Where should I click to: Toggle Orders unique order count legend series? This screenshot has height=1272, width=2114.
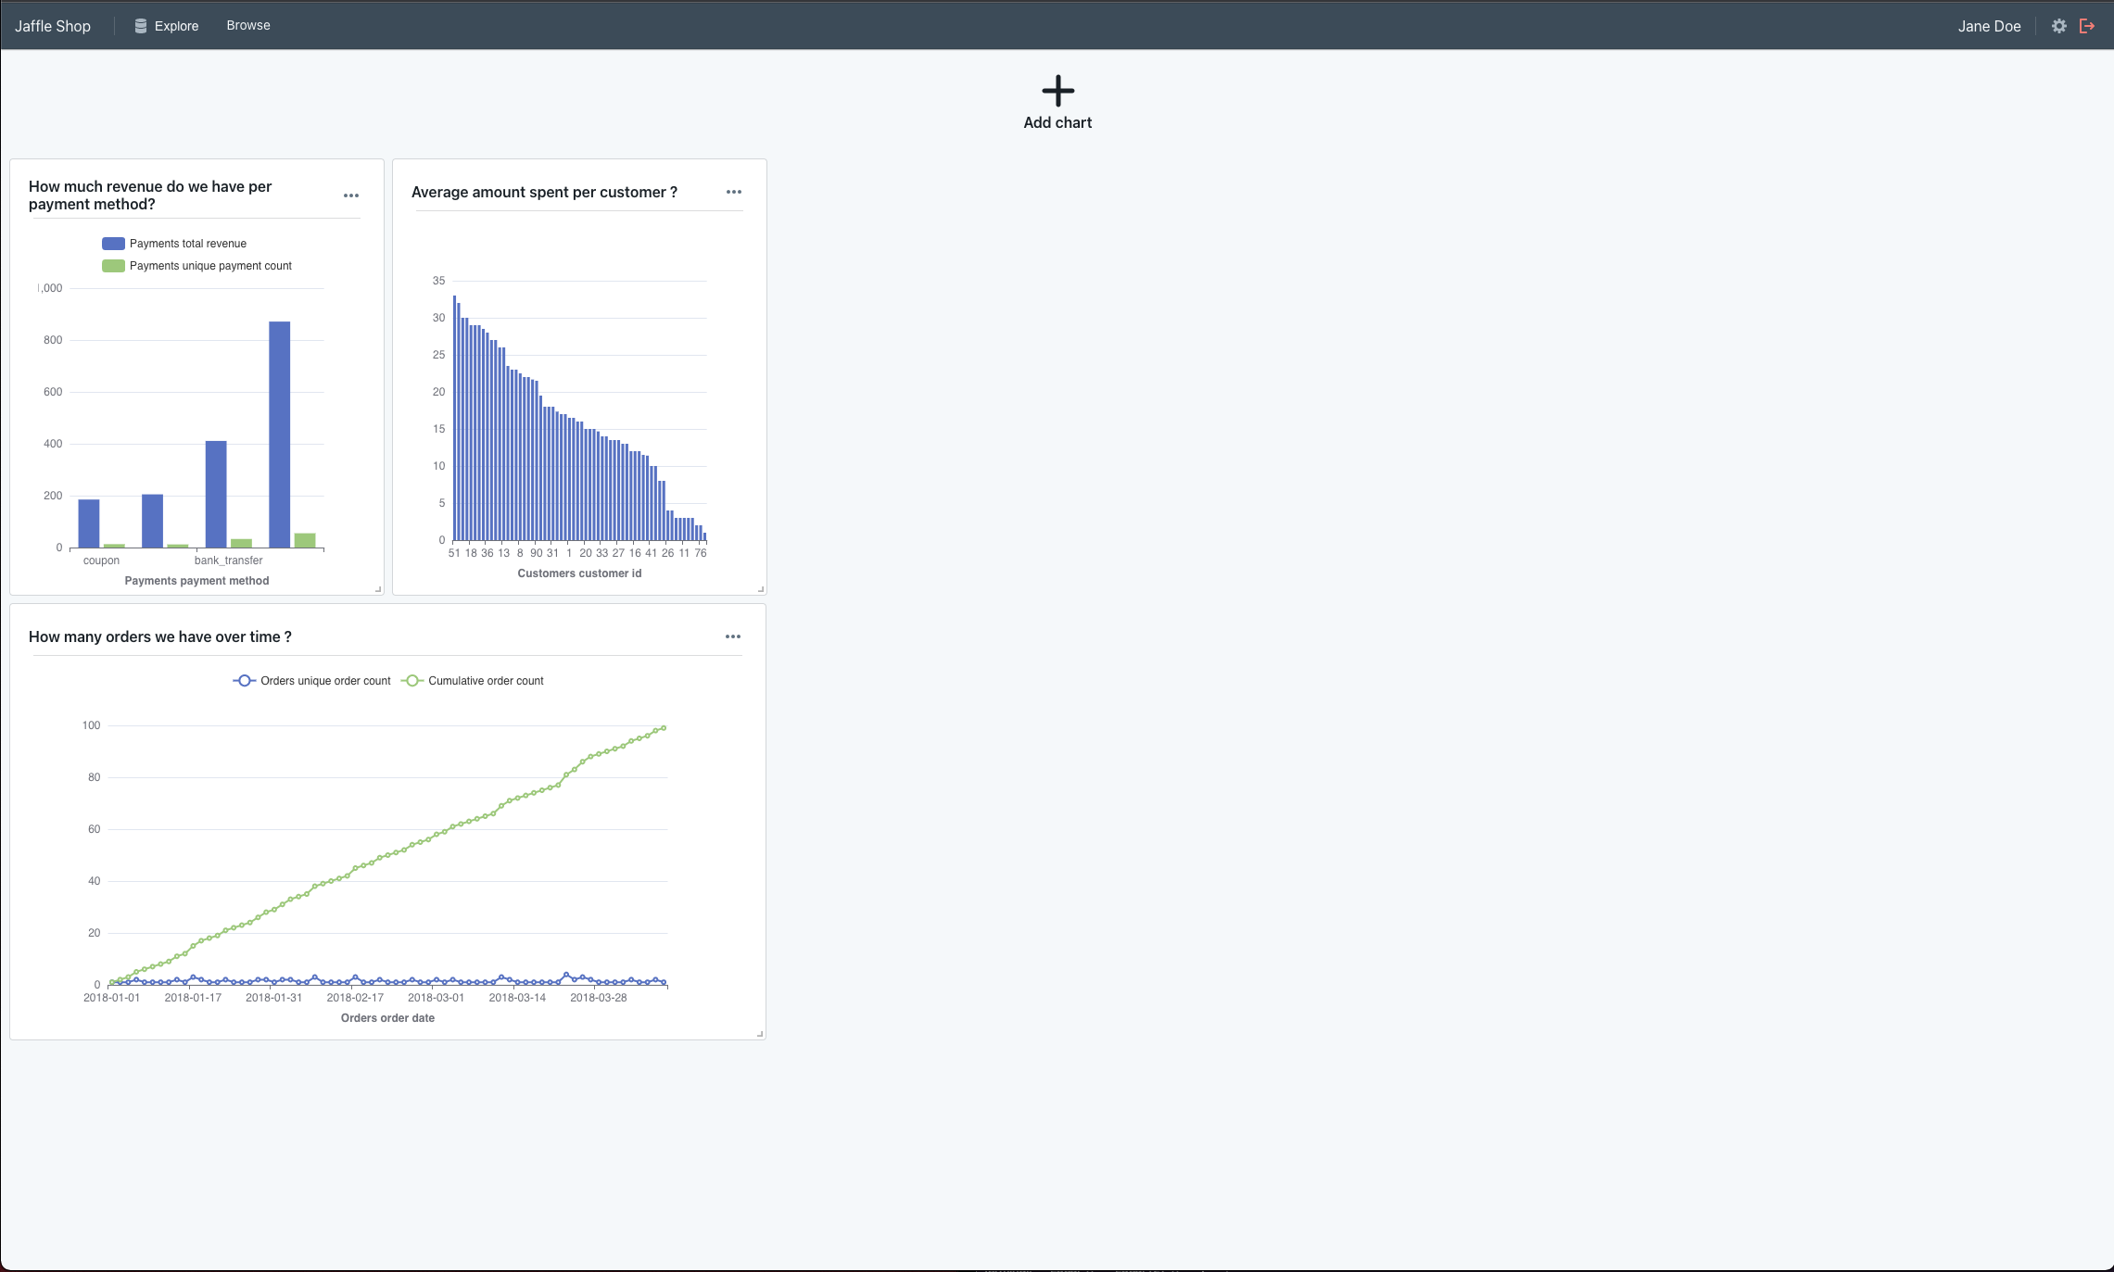click(x=311, y=681)
